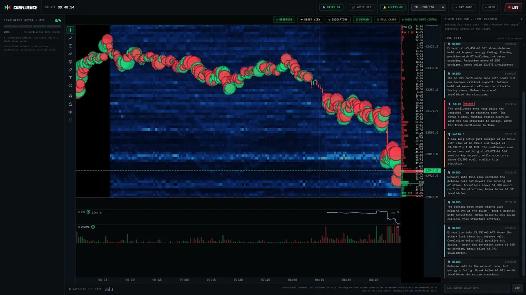This screenshot has height=295, width=526.
Task: Select the trend line arrow tool
Action: (70, 38)
